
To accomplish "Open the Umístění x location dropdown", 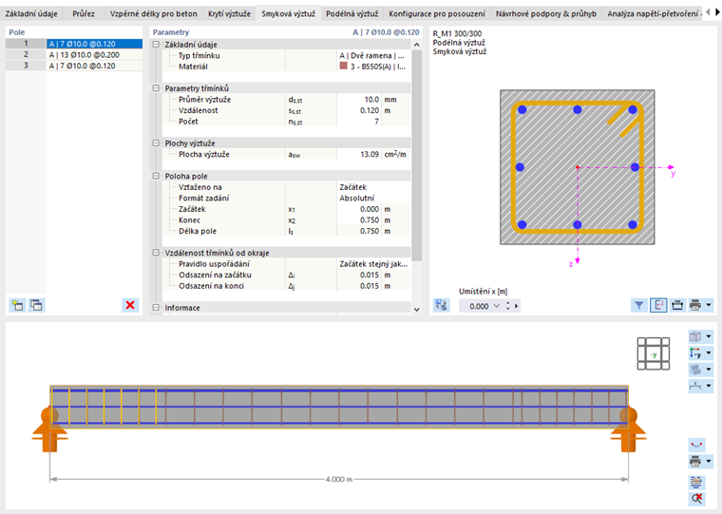I will (x=496, y=306).
